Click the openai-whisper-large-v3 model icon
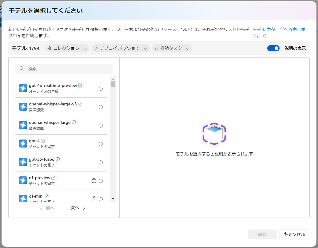 (x=23, y=107)
